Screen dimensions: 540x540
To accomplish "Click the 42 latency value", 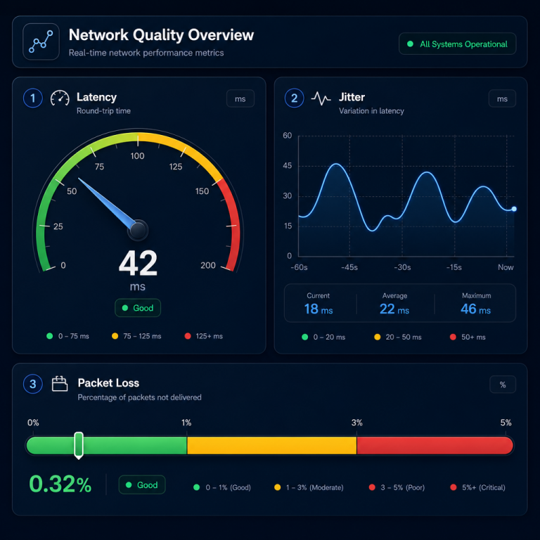I will click(x=138, y=264).
